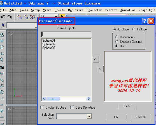Image resolution: width=156 pixels, height=125 pixels.
Task: Create reactor Fracture icon
Action: point(2,111)
